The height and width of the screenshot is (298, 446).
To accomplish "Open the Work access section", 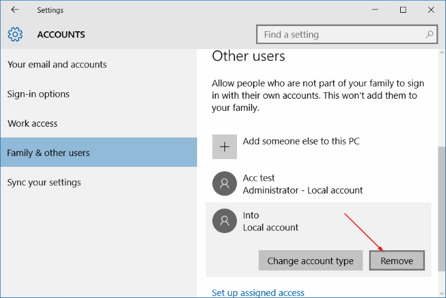I will [x=32, y=124].
